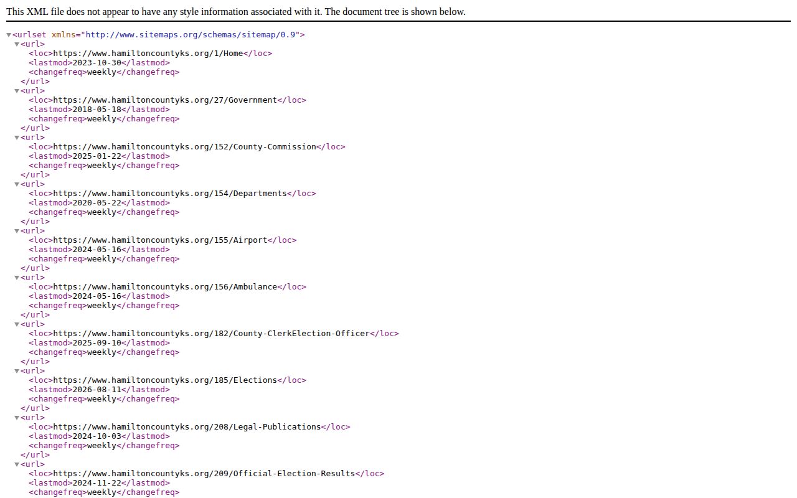This screenshot has width=797, height=498.
Task: Click the lastmod date 2020-05-22
Action: click(x=97, y=203)
